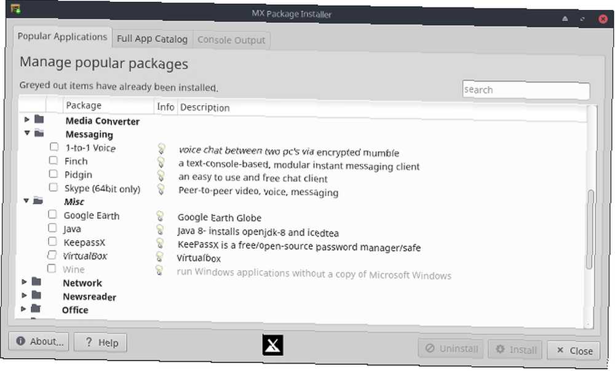Open the Console Output tab
This screenshot has height=371, width=615.
[x=231, y=40]
